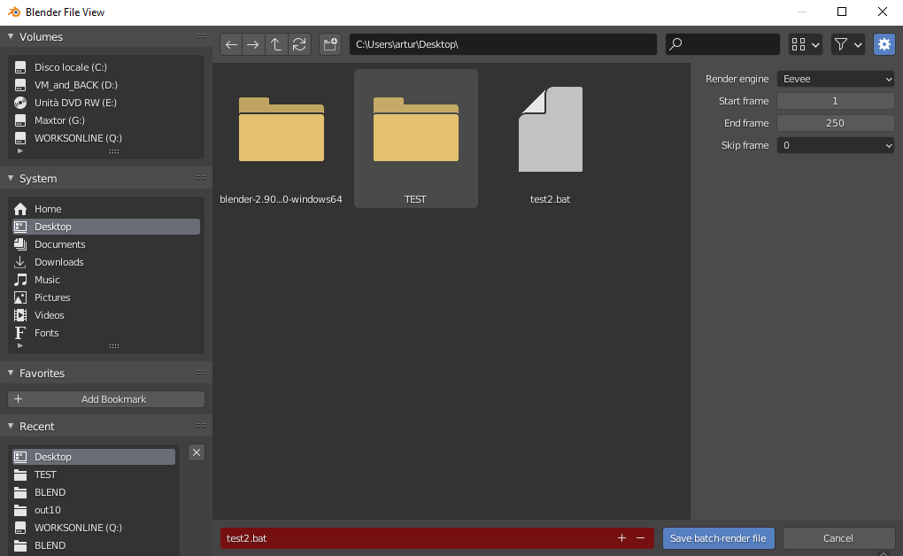Open the filter settings dropdown

coord(848,44)
